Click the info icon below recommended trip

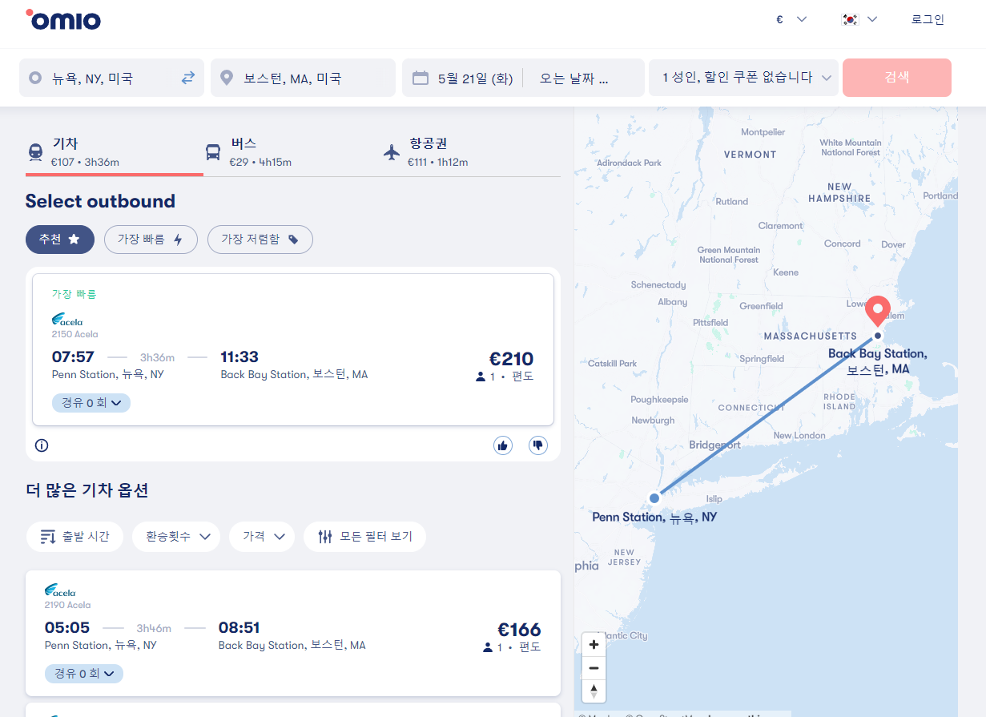42,445
